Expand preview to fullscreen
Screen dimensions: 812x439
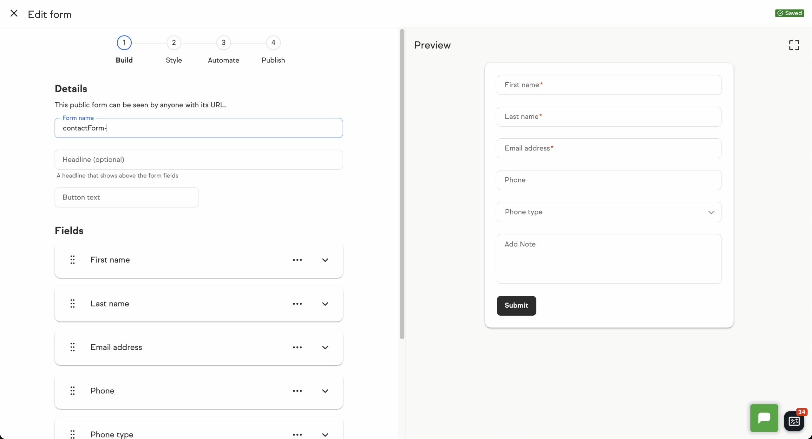[794, 45]
